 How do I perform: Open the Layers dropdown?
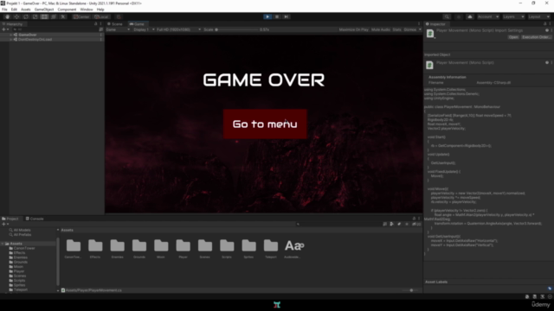pos(513,16)
